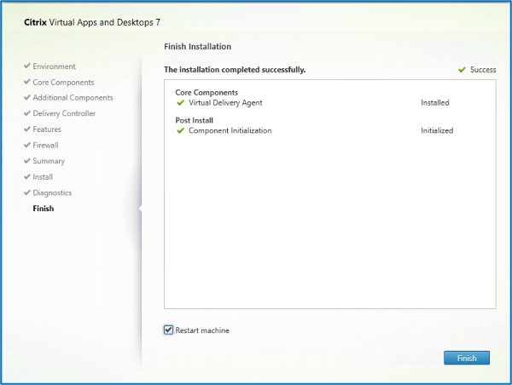
Task: Select Summary step in sidebar
Action: tap(49, 161)
